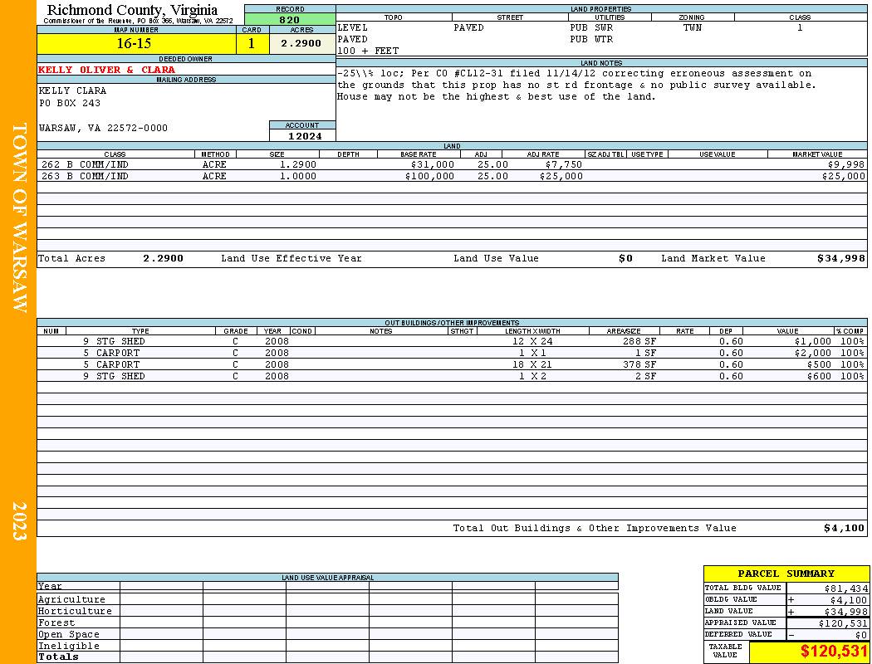Click the Land Use Effective Year label

[x=291, y=258]
